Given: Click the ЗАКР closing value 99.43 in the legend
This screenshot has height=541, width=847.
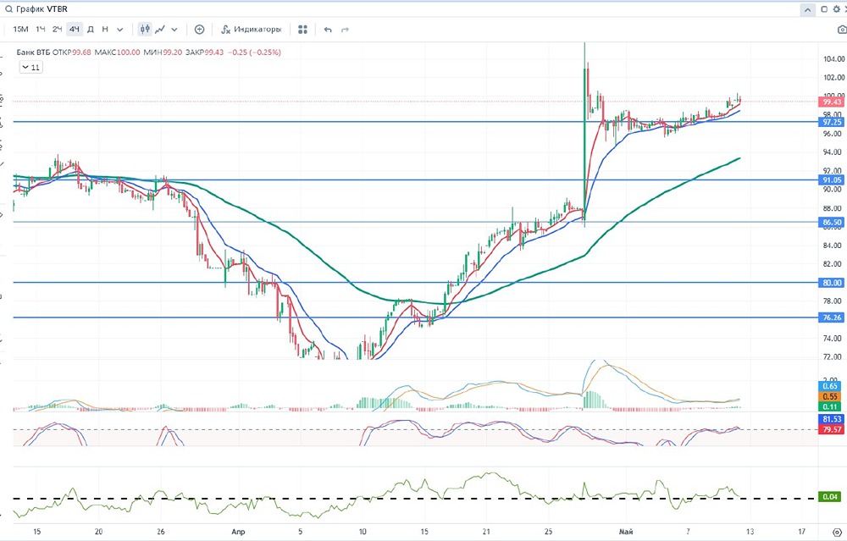Looking at the screenshot, I should click(214, 52).
